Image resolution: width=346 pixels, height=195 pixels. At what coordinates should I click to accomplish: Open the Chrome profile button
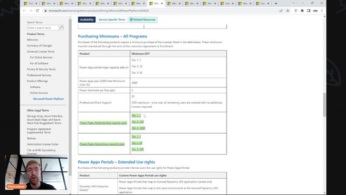pyautogui.click(x=315, y=11)
